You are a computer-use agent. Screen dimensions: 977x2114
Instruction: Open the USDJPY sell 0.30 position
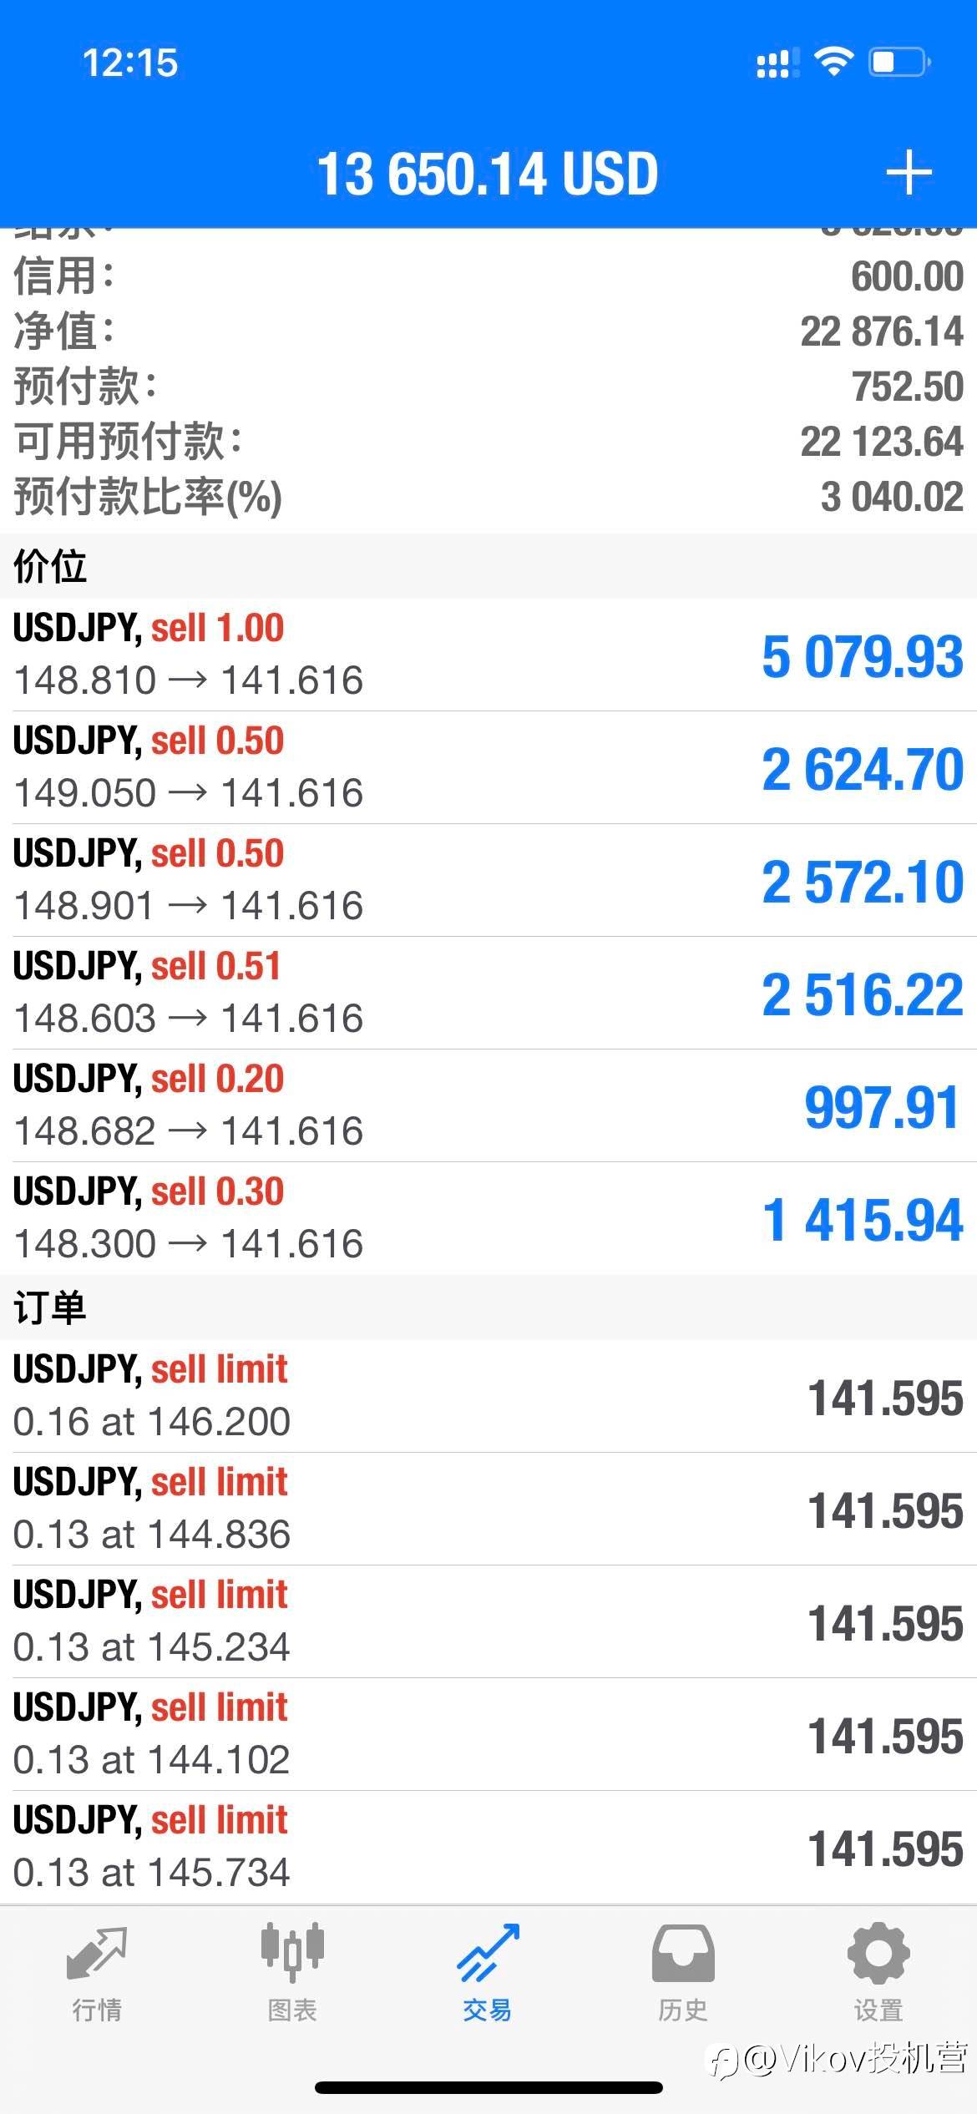tap(488, 1218)
